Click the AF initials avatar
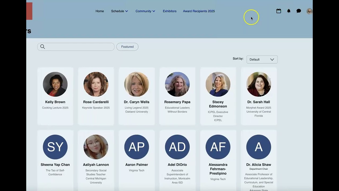This screenshot has width=339, height=191. click(218, 147)
